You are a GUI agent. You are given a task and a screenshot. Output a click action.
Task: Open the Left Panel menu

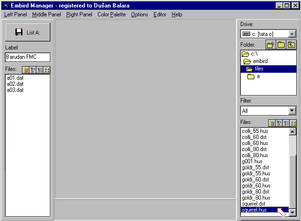tap(15, 14)
